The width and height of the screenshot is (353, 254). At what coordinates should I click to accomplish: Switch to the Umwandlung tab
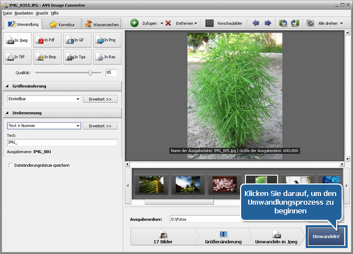point(23,24)
